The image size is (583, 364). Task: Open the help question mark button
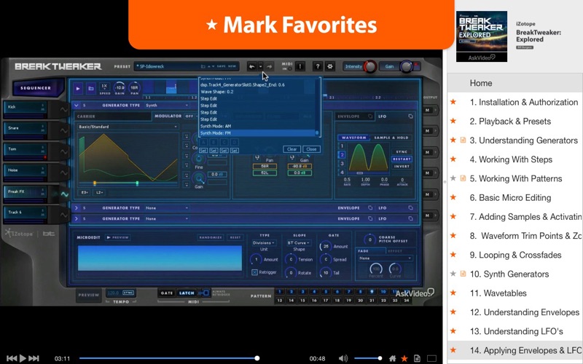coord(317,66)
